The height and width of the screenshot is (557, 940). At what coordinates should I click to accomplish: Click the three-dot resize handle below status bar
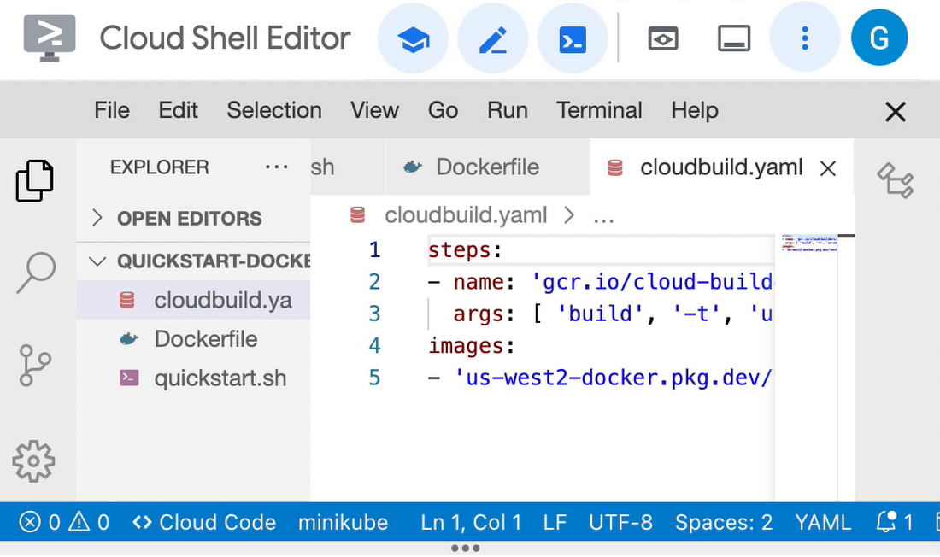[x=465, y=548]
